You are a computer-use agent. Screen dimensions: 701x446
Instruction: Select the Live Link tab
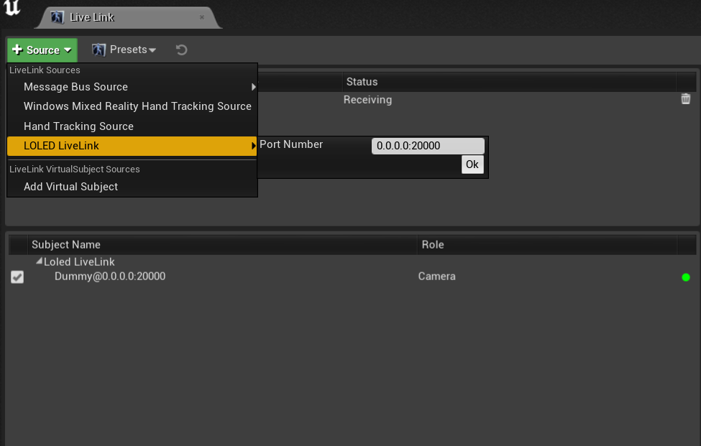click(x=128, y=17)
